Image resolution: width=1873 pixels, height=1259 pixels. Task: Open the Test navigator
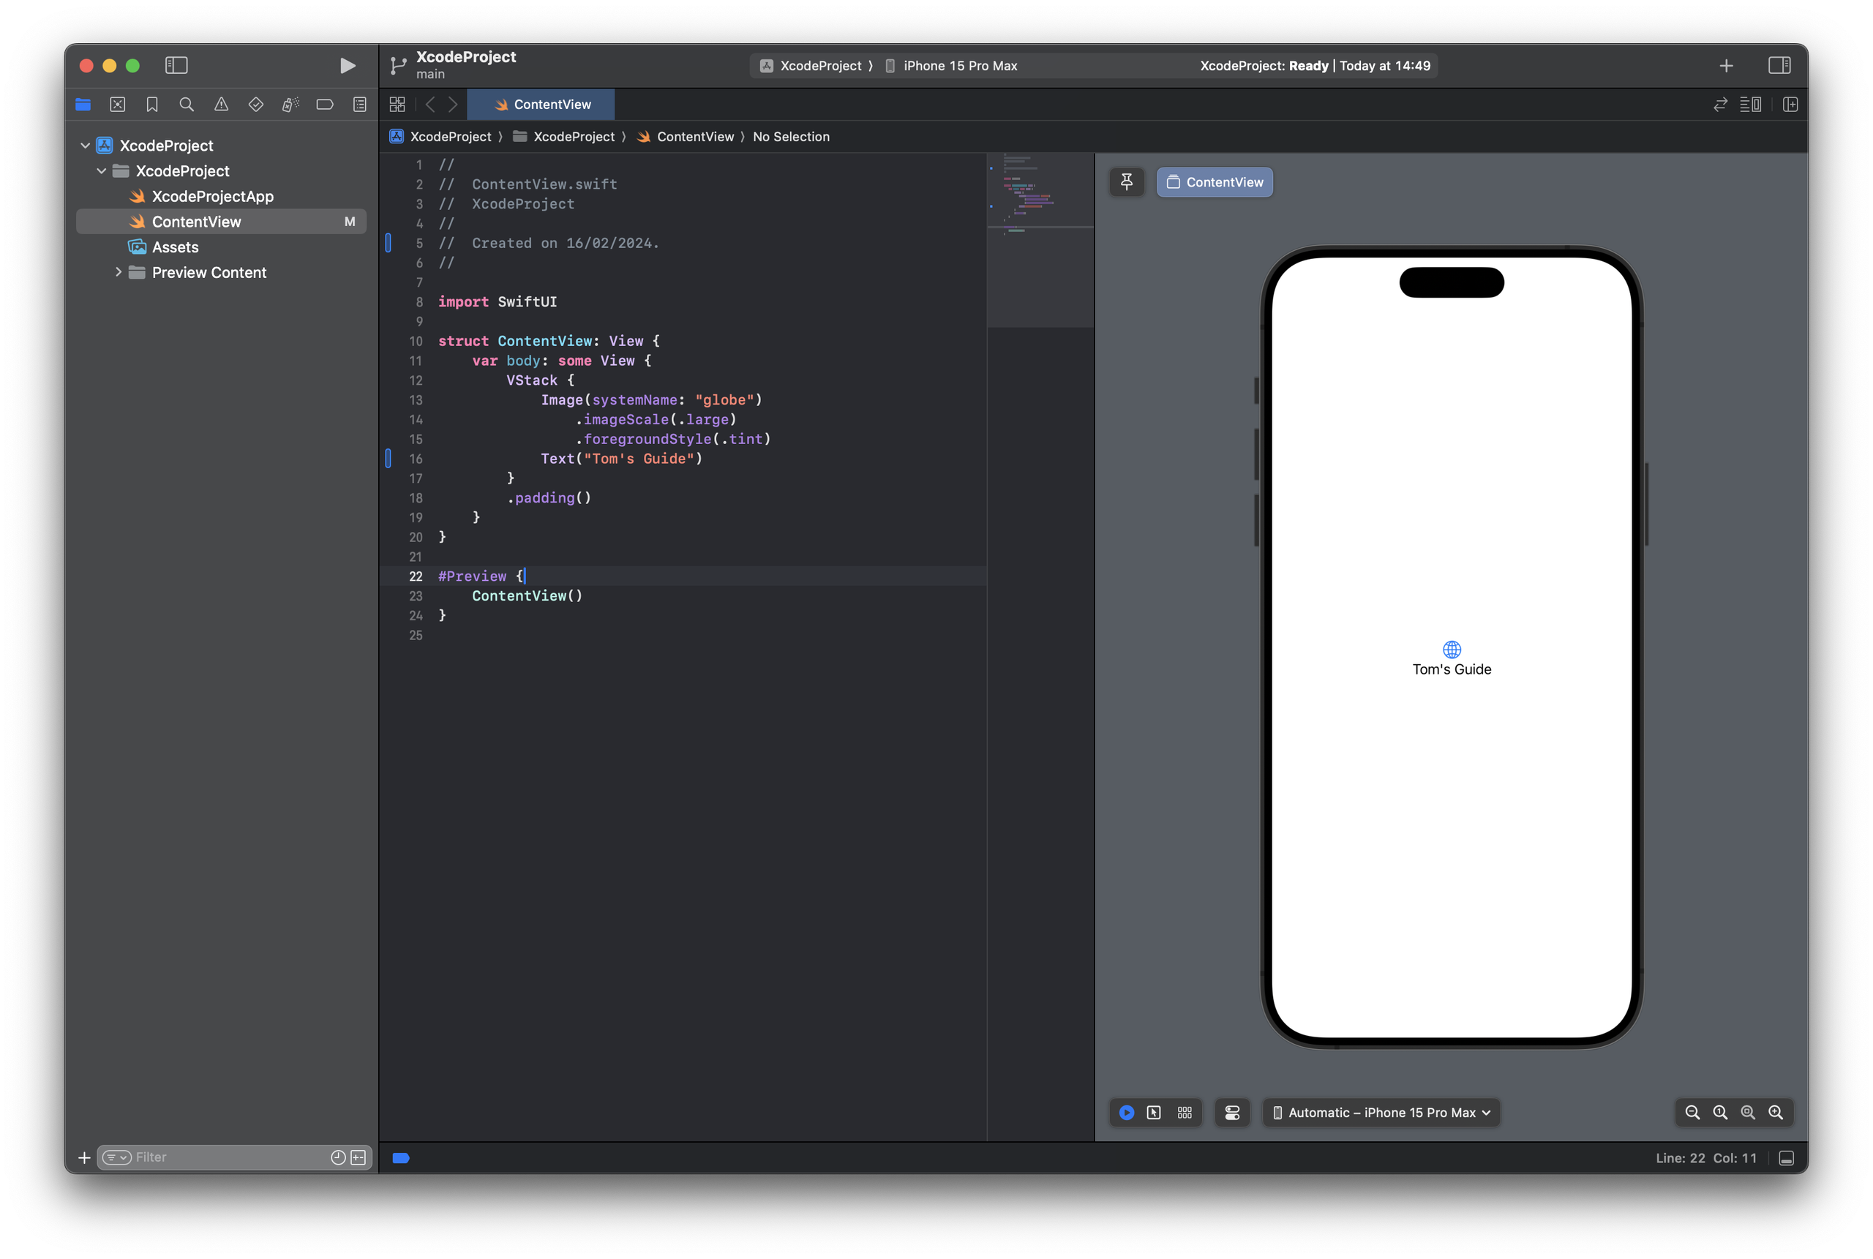pyautogui.click(x=255, y=105)
